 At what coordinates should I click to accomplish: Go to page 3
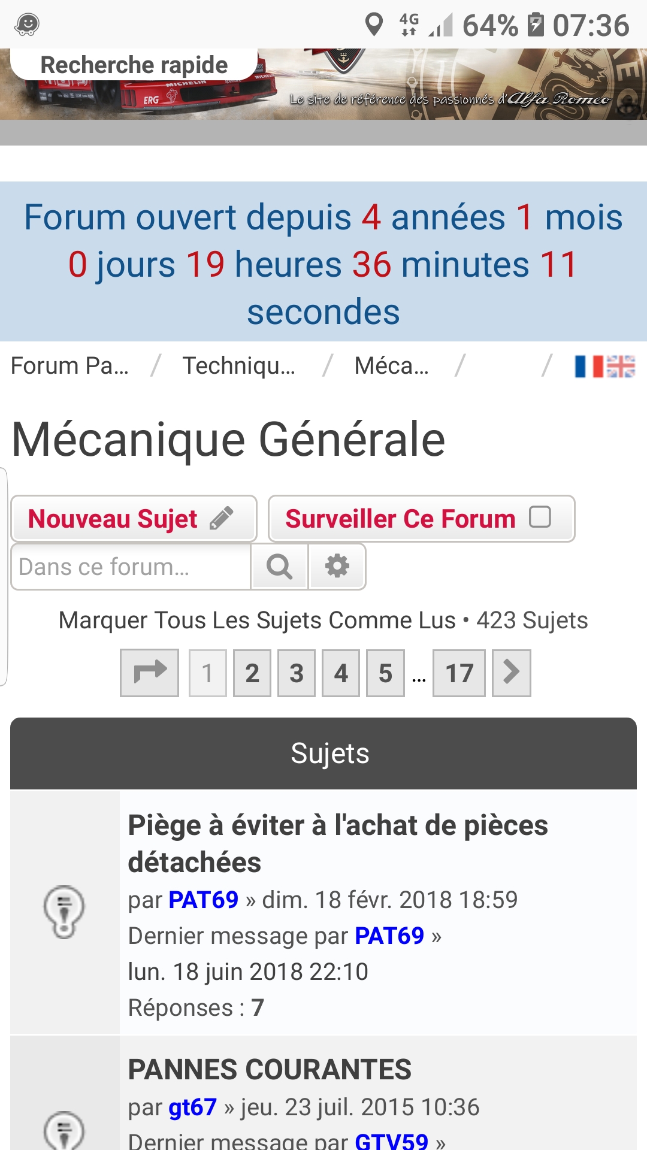point(297,673)
